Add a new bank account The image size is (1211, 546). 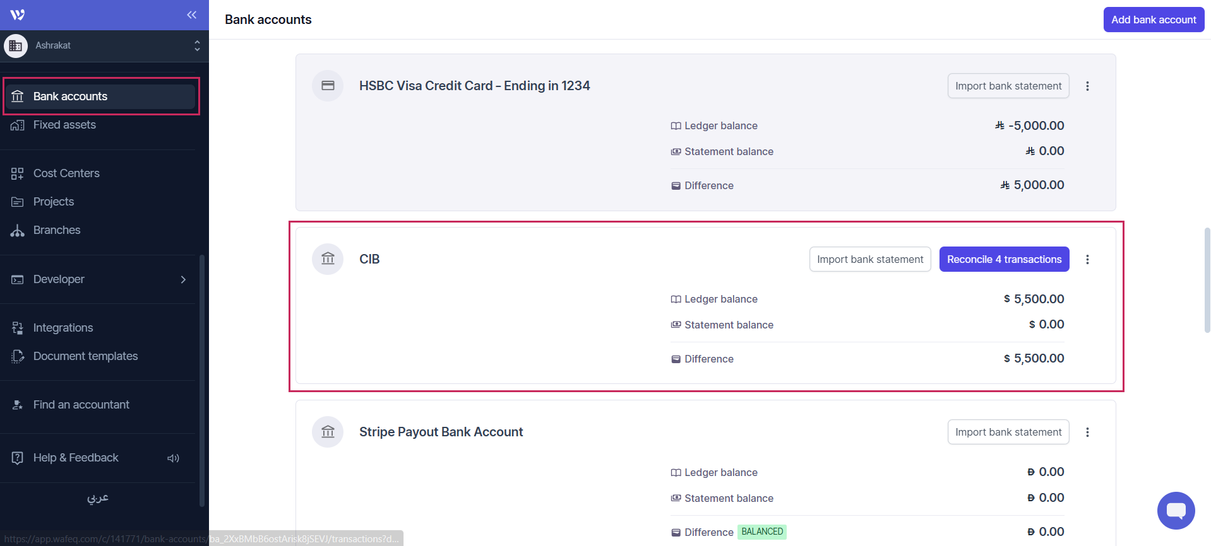point(1154,20)
